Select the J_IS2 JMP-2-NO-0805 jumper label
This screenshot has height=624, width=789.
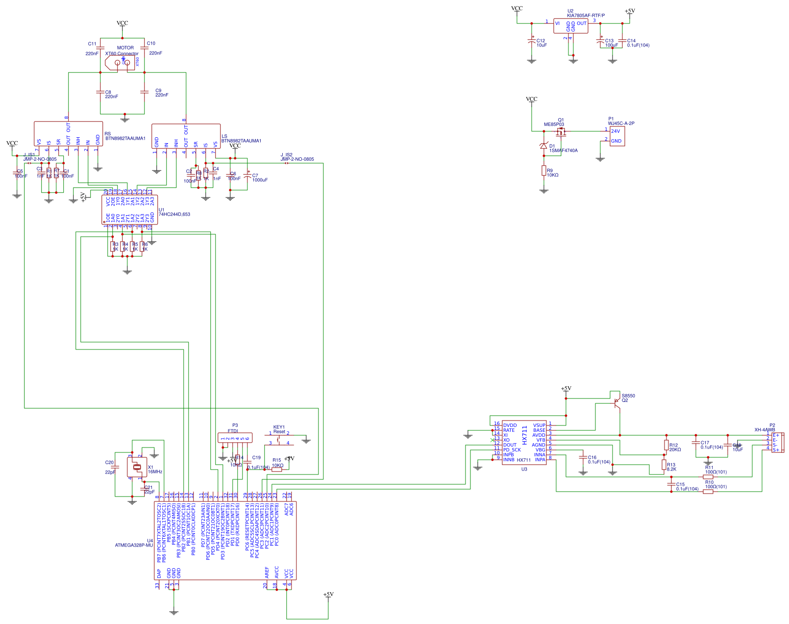pyautogui.click(x=297, y=157)
